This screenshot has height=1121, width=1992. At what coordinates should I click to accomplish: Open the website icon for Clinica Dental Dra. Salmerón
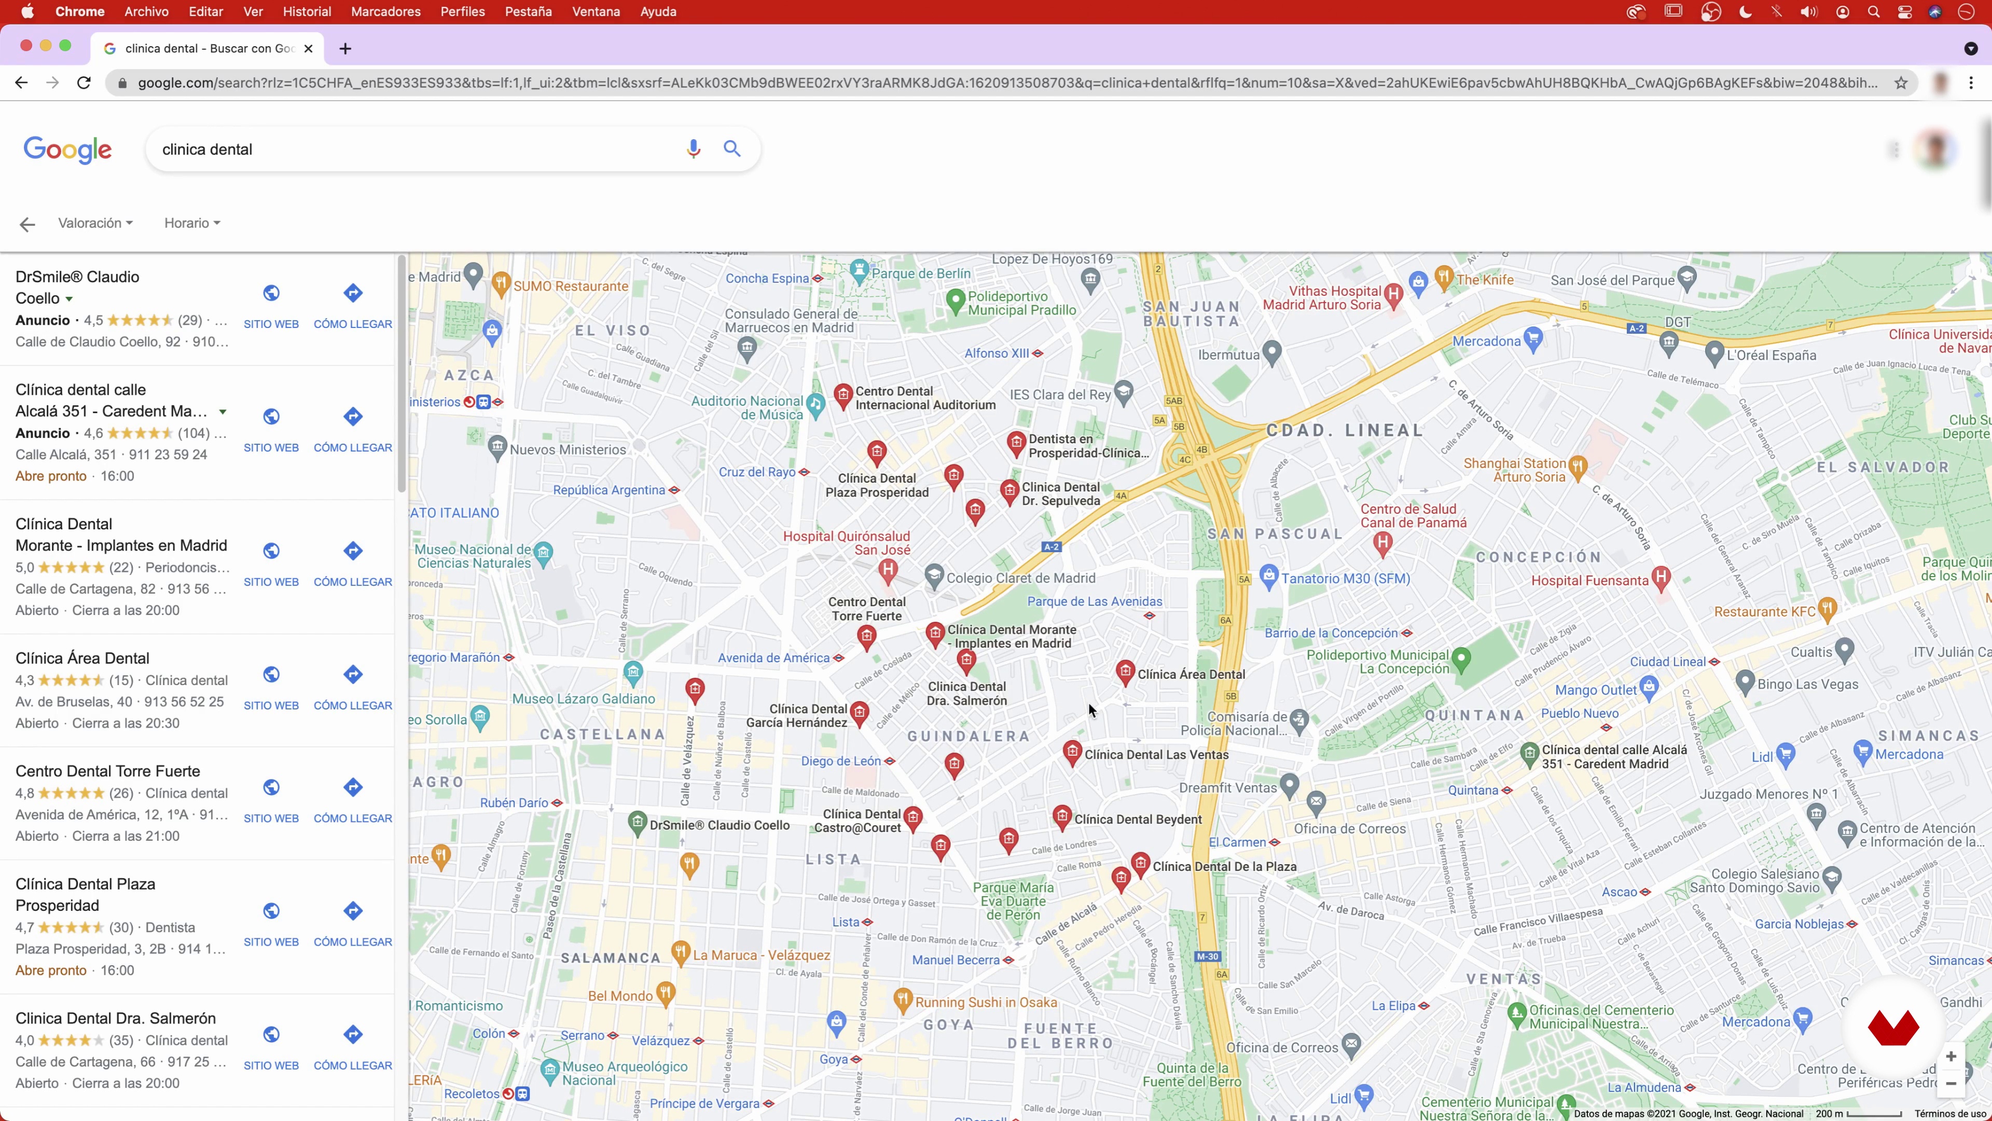[271, 1035]
